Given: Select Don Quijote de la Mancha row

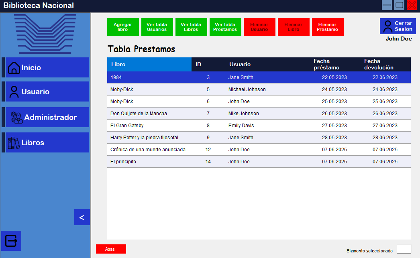Looking at the screenshot, I should coord(259,114).
